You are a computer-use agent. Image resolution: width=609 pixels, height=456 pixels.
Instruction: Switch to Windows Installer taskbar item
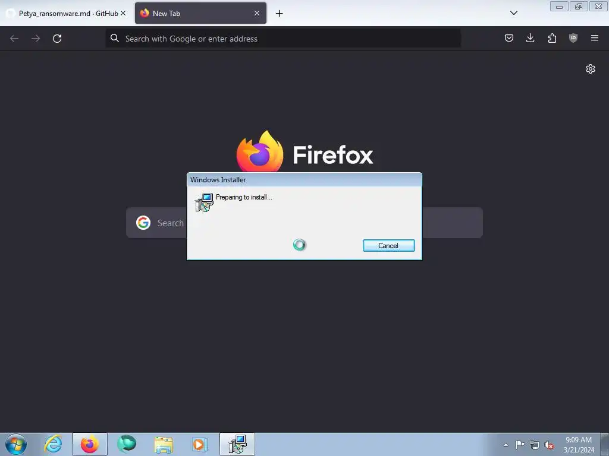(x=237, y=444)
